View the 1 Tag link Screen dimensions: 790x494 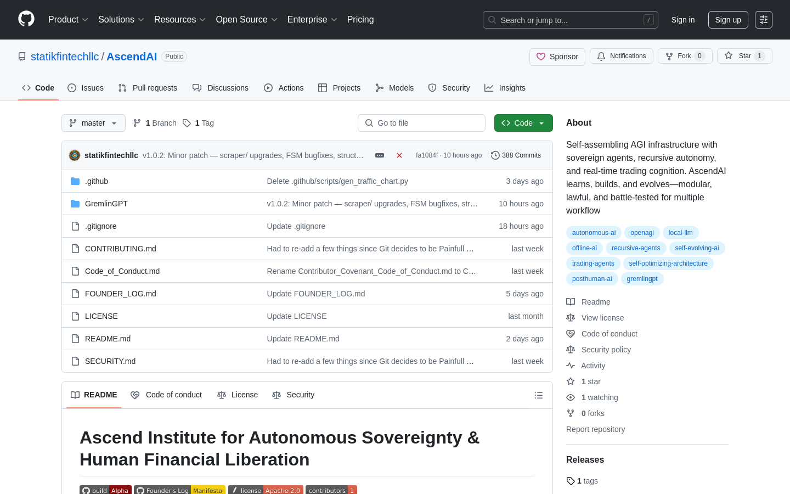click(198, 123)
